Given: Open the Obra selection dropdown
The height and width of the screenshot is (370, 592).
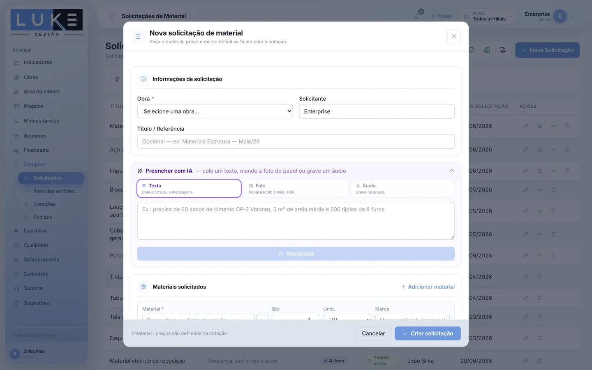Looking at the screenshot, I should point(215,111).
